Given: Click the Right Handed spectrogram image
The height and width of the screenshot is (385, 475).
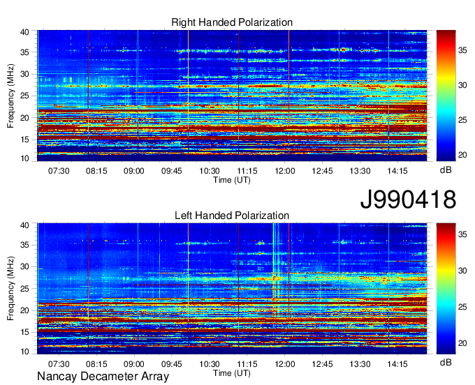Looking at the screenshot, I should point(232,96).
